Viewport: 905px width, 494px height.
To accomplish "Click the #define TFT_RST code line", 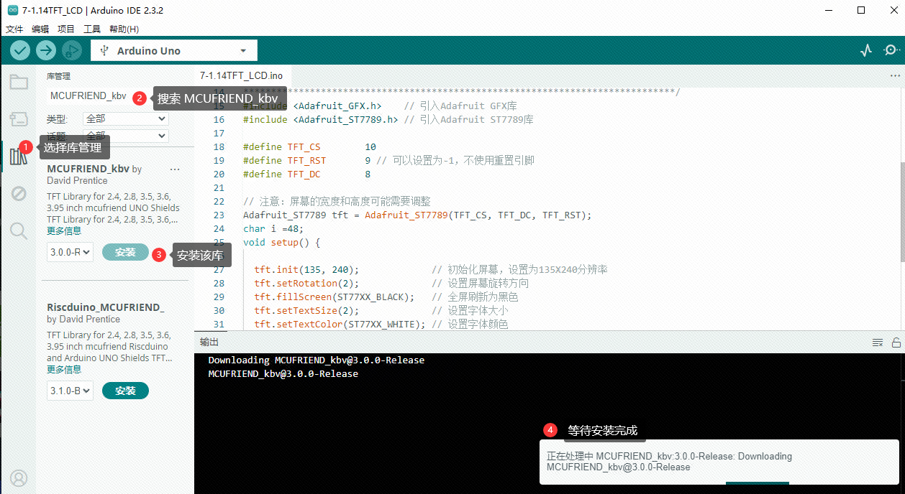I will coord(388,160).
